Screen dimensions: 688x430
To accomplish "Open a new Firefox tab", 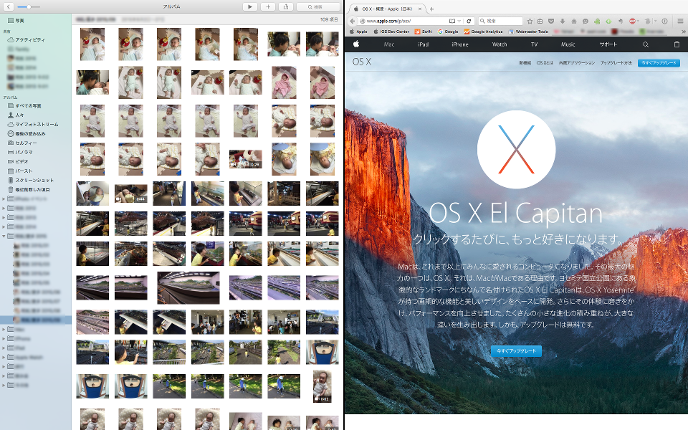I will pyautogui.click(x=431, y=9).
